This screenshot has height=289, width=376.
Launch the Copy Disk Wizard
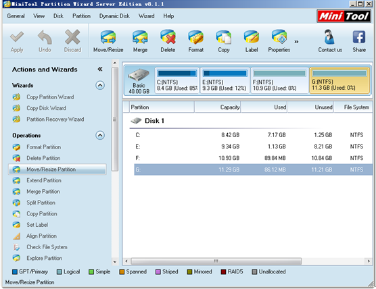point(46,108)
